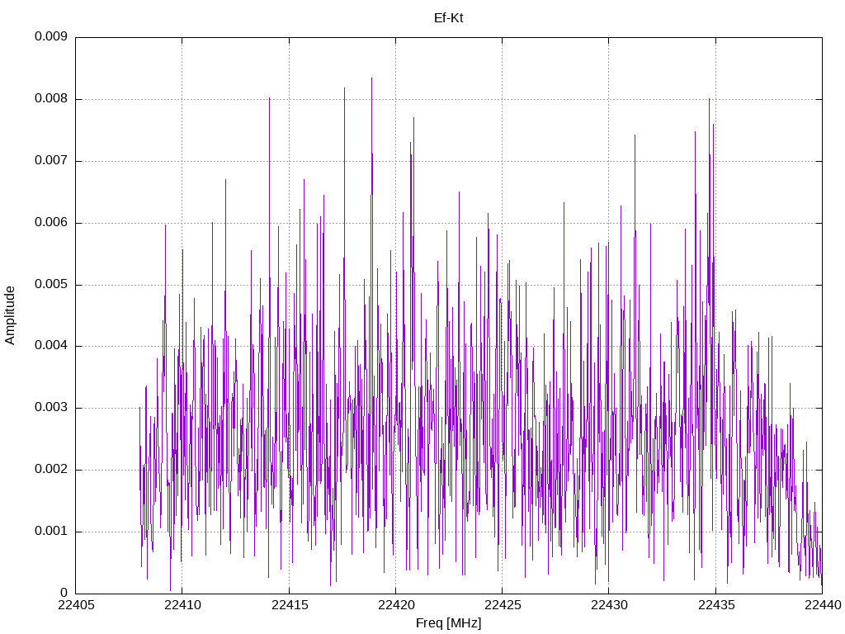Viewport: 845px width, 634px height.
Task: Click the plot title "Ef-Kt"
Action: coord(448,18)
